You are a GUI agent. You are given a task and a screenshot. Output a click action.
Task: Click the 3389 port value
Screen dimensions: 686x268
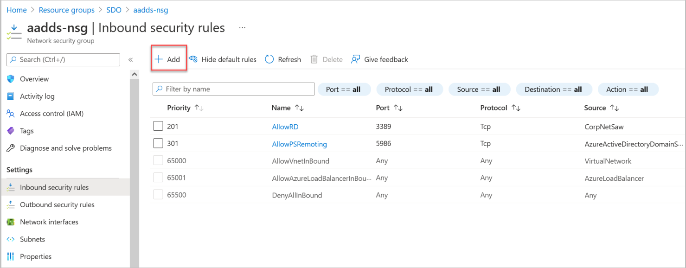point(384,126)
